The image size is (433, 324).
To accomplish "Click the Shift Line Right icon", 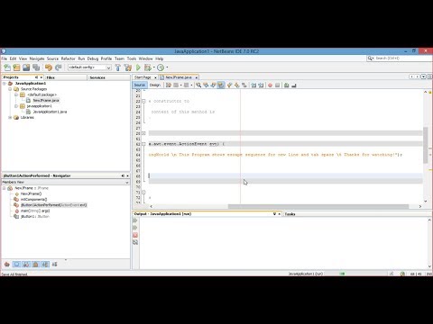I will (261, 85).
